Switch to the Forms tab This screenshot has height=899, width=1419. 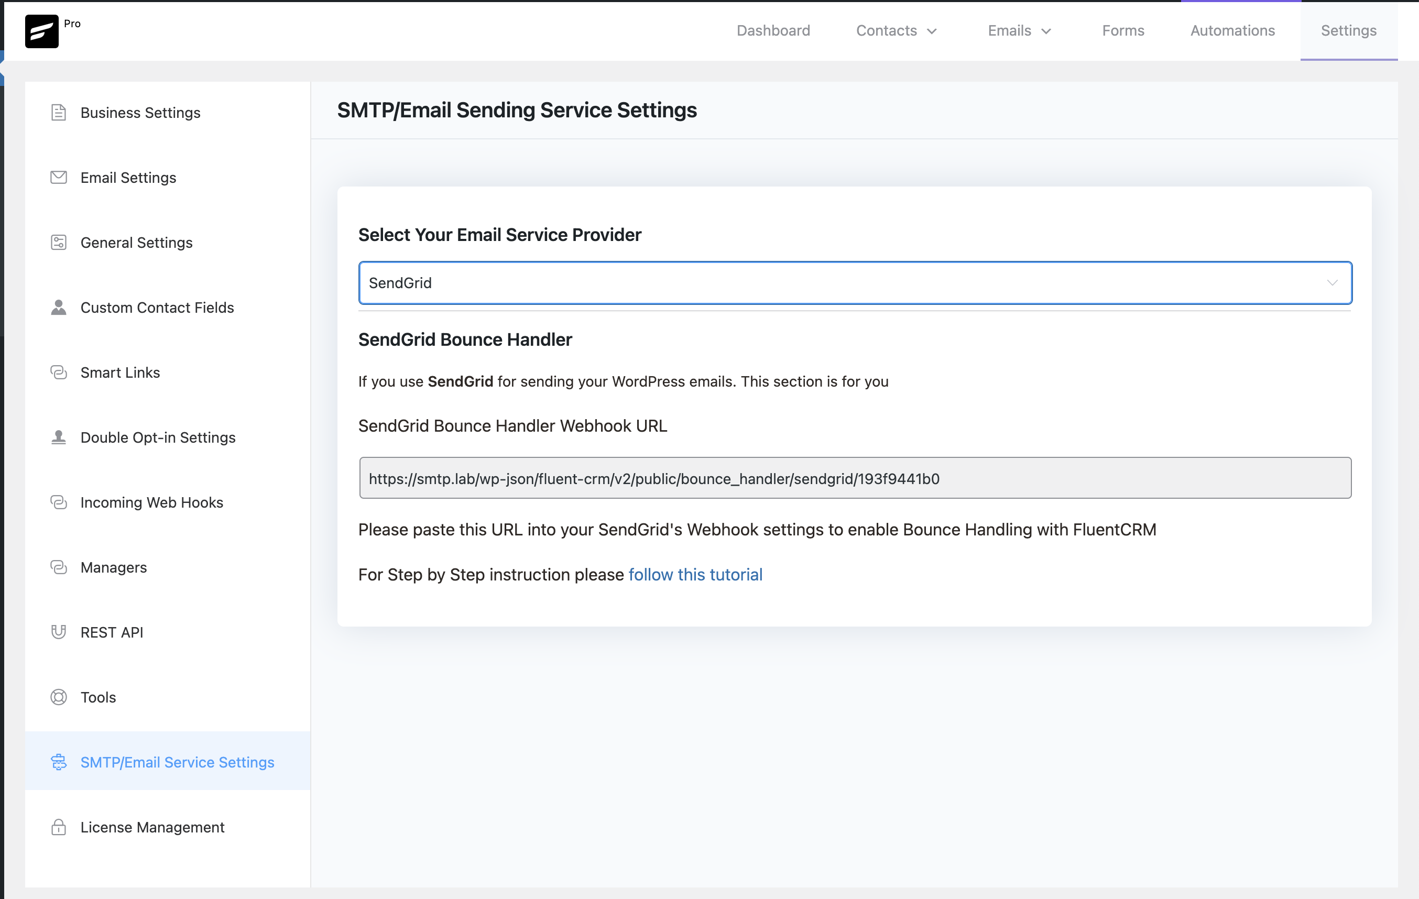(x=1123, y=30)
